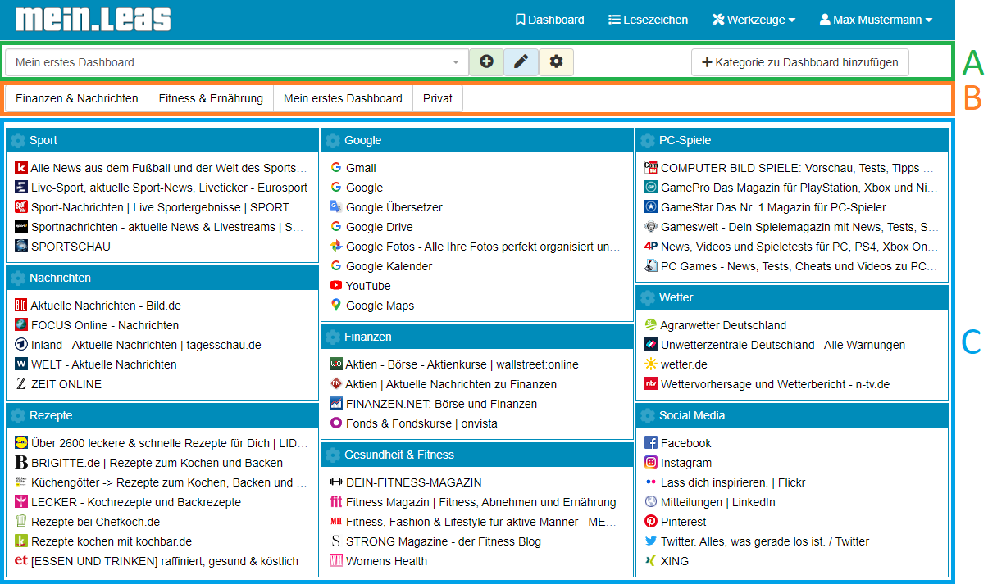This screenshot has width=988, height=584.
Task: Open the Max Mustermann user menu
Action: pos(876,20)
